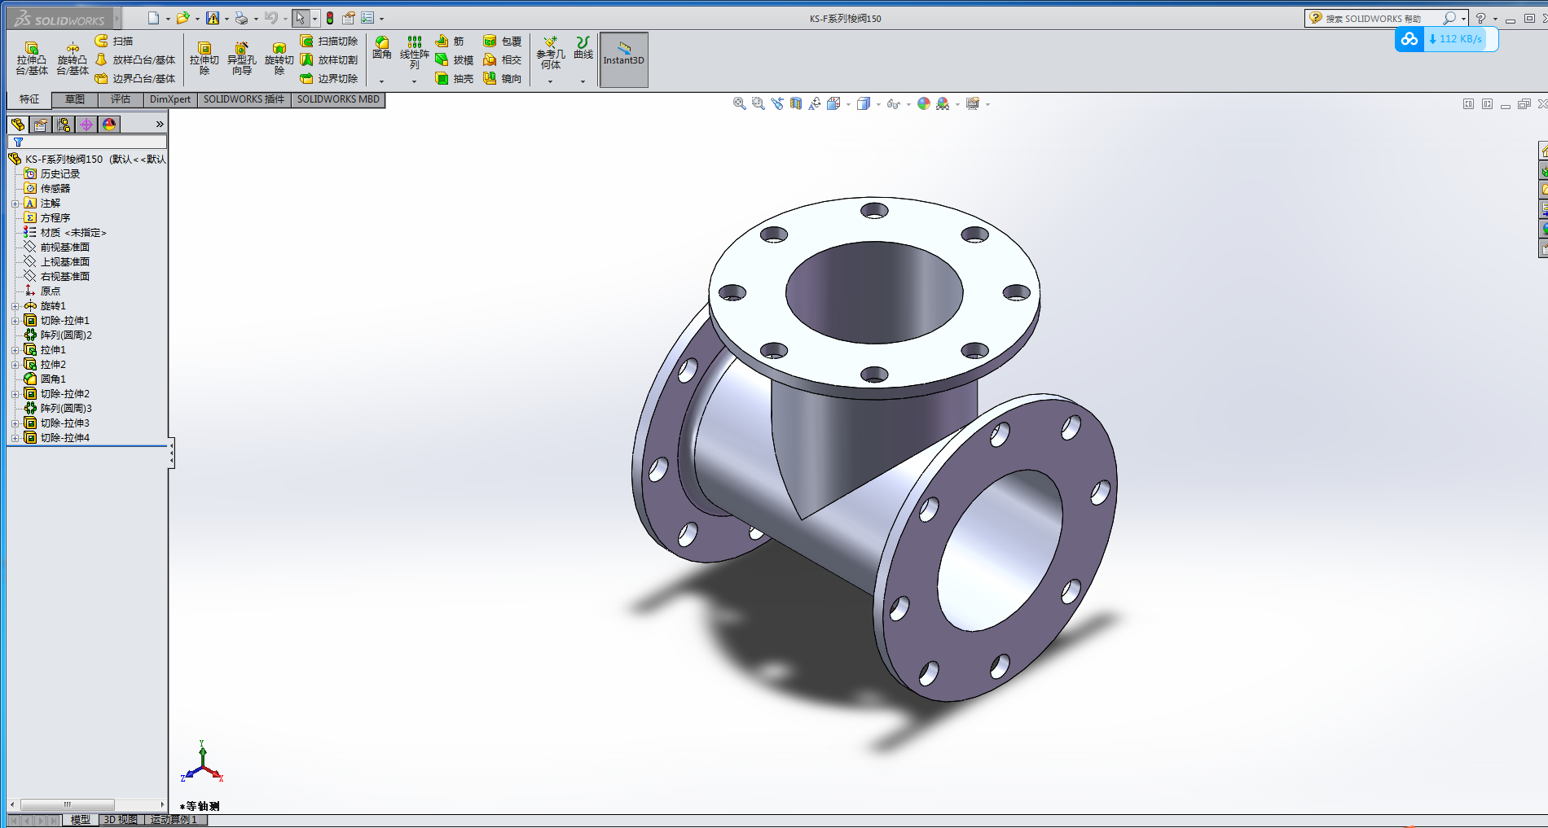
Task: Expand the 旋转1 feature node
Action: coord(15,306)
